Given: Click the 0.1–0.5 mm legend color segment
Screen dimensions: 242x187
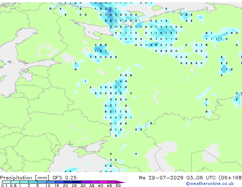Looking at the screenshot, I should [x=6, y=182].
